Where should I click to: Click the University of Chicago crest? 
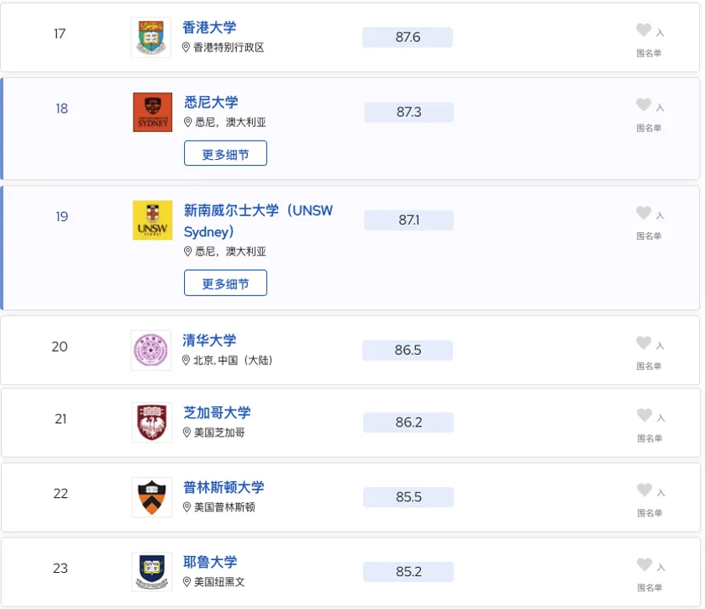pos(152,422)
